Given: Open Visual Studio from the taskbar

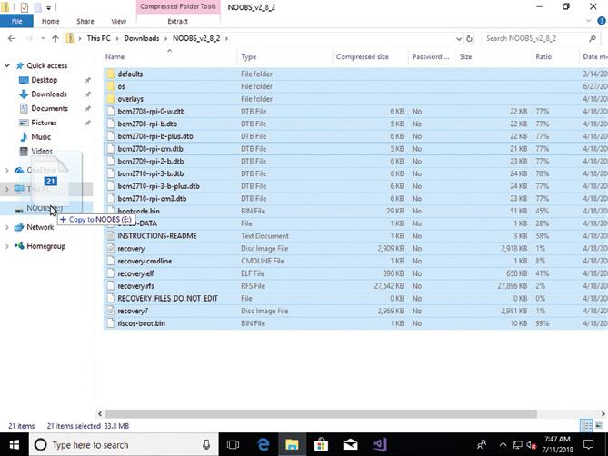Looking at the screenshot, I should [x=379, y=445].
